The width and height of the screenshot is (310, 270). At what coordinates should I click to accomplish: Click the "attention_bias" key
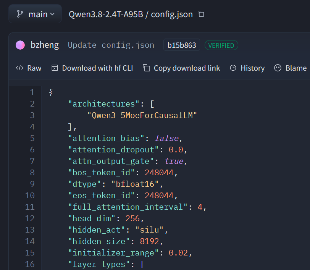[107, 138]
